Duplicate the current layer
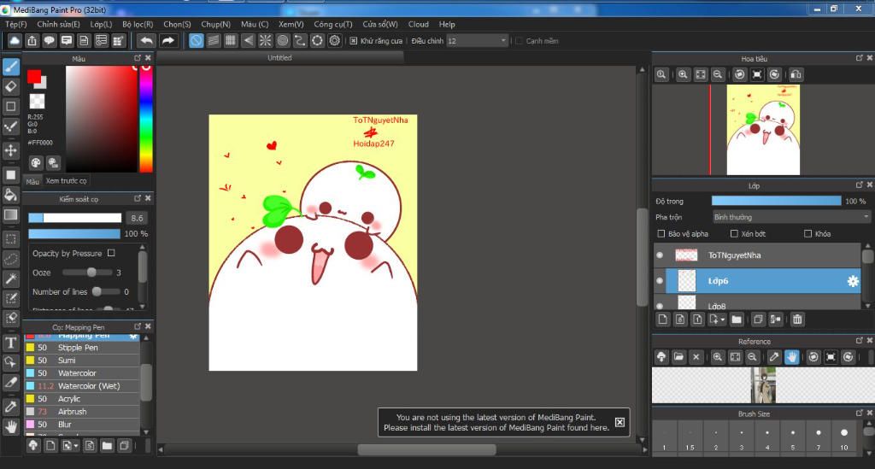875x469 pixels. pyautogui.click(x=757, y=320)
